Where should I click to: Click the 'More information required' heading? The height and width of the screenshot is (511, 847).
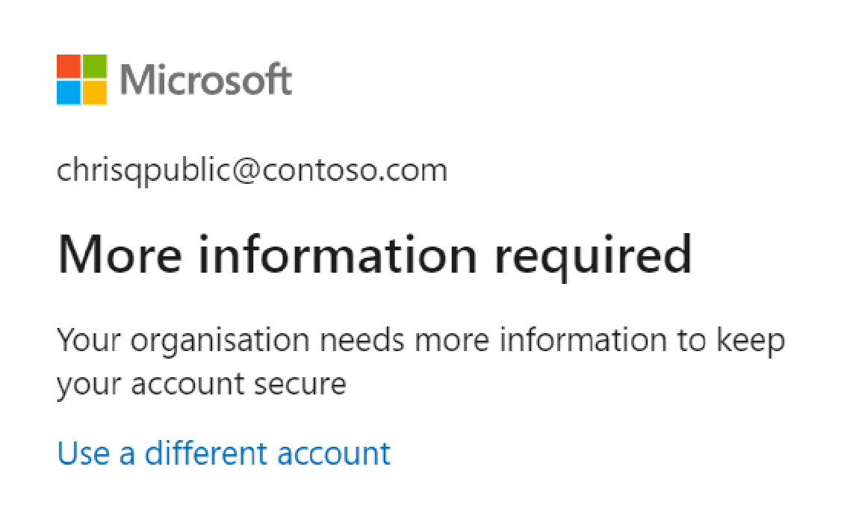pyautogui.click(x=375, y=256)
